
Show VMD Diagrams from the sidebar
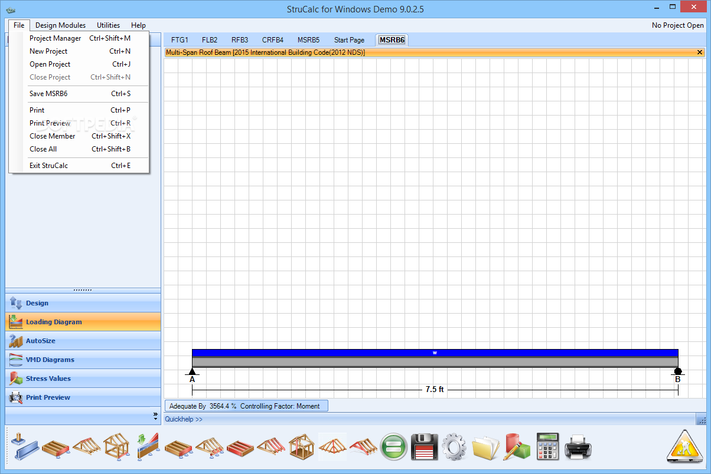83,360
